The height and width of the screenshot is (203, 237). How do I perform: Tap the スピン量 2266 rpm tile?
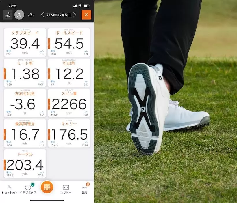pos(69,103)
